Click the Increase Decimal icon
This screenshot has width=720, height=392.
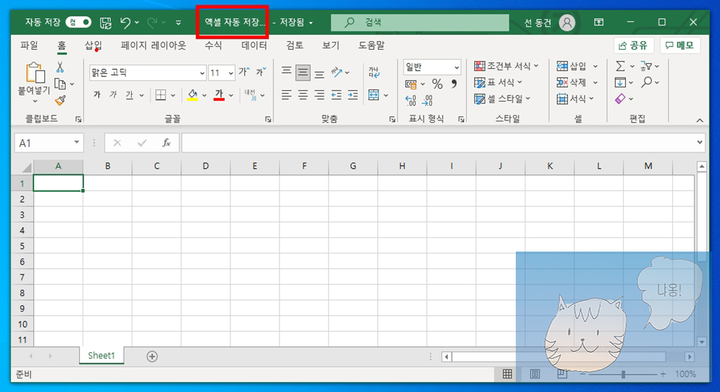click(410, 101)
